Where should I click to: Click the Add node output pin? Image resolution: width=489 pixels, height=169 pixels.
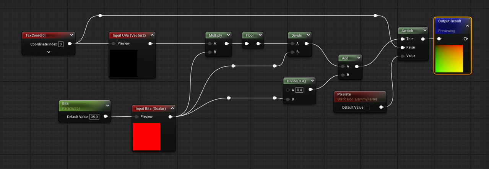357,66
